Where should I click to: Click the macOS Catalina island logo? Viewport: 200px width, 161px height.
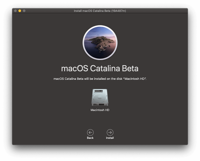pyautogui.click(x=100, y=42)
